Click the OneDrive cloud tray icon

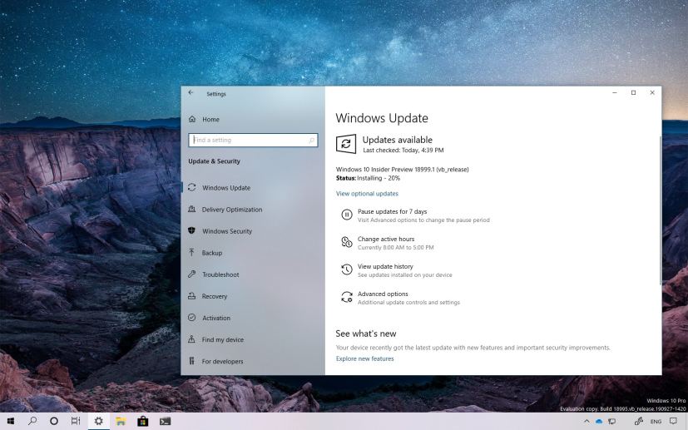pyautogui.click(x=599, y=422)
